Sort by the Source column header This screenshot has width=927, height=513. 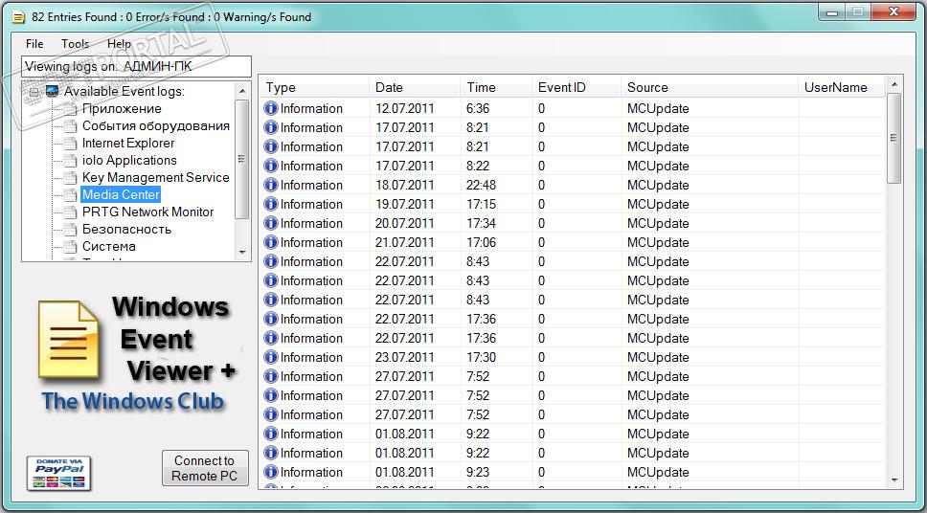tap(710, 87)
